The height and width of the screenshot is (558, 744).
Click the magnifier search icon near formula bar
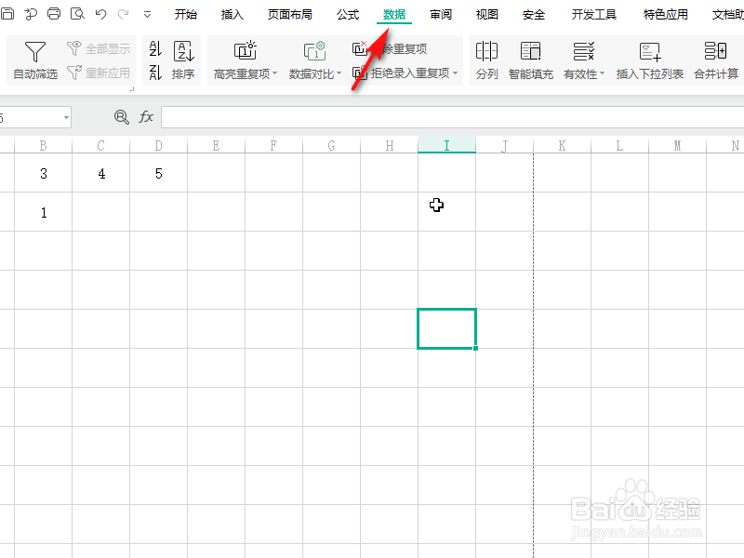tap(121, 117)
